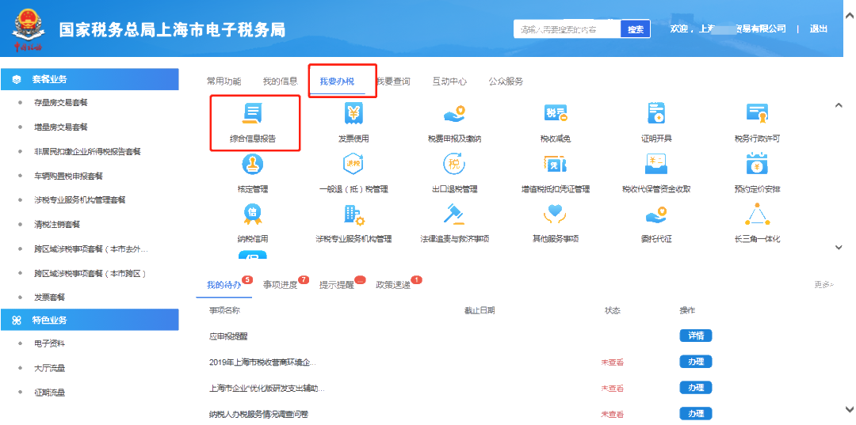The height and width of the screenshot is (425, 856).
Task: Open 非居民扣缴企业所得税报告套餐
Action: coord(87,151)
